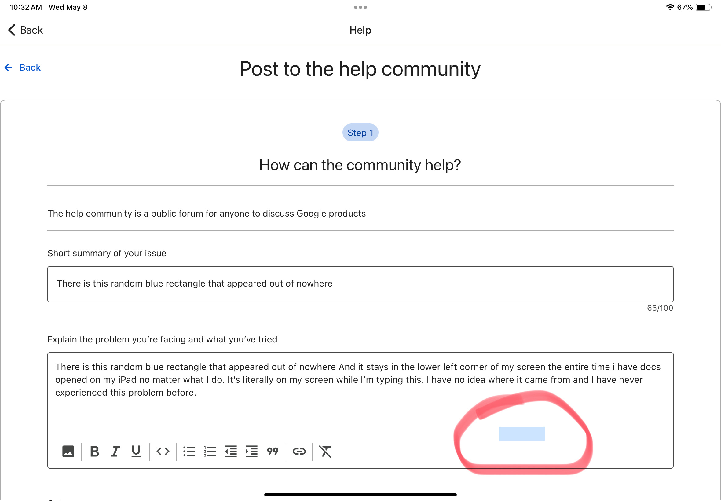Click the blue Back arrow link
The image size is (721, 501).
coord(23,68)
